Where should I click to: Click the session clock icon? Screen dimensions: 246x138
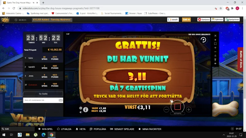(16, 20)
